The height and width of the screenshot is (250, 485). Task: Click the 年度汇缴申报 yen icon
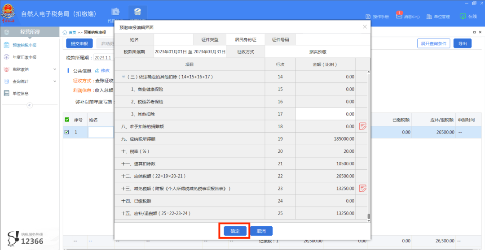pos(6,57)
